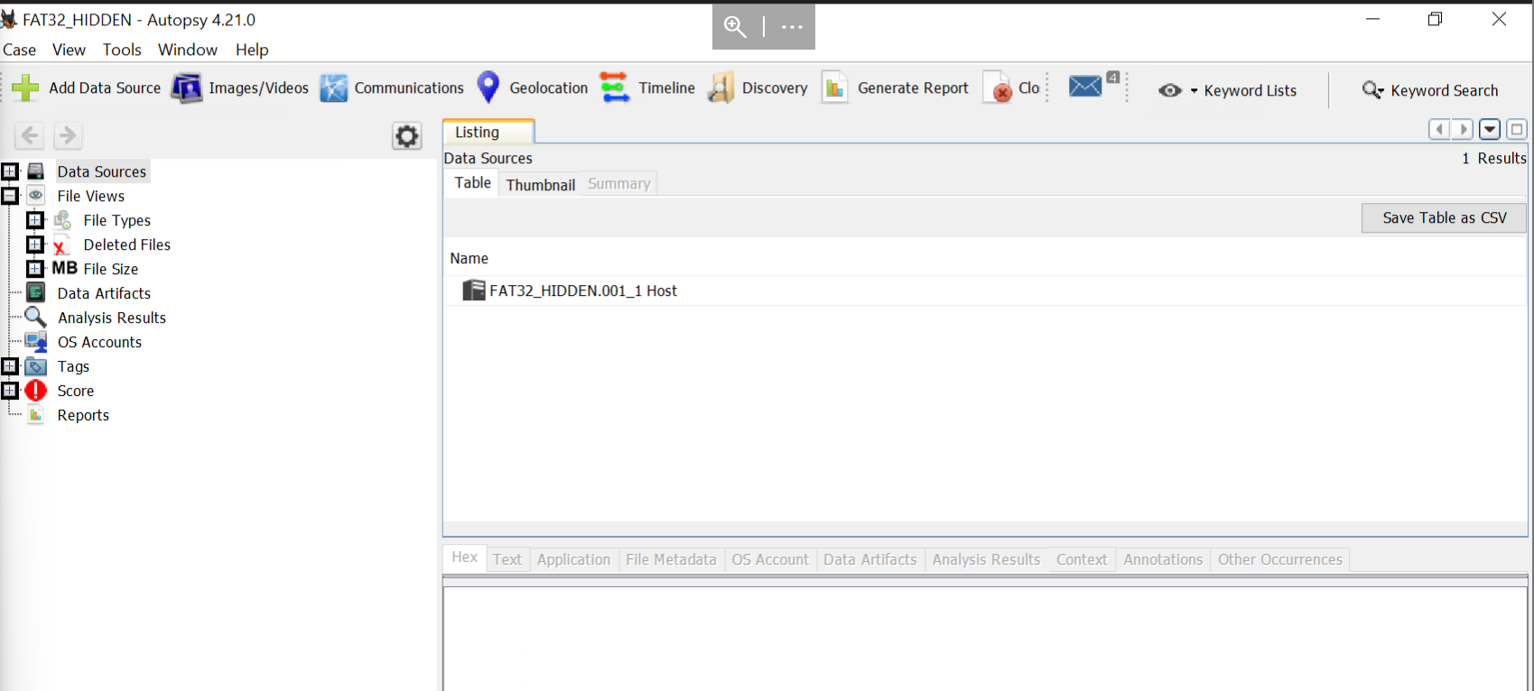The image size is (1534, 691).
Task: Click the Data Artifacts icon
Action: click(36, 292)
